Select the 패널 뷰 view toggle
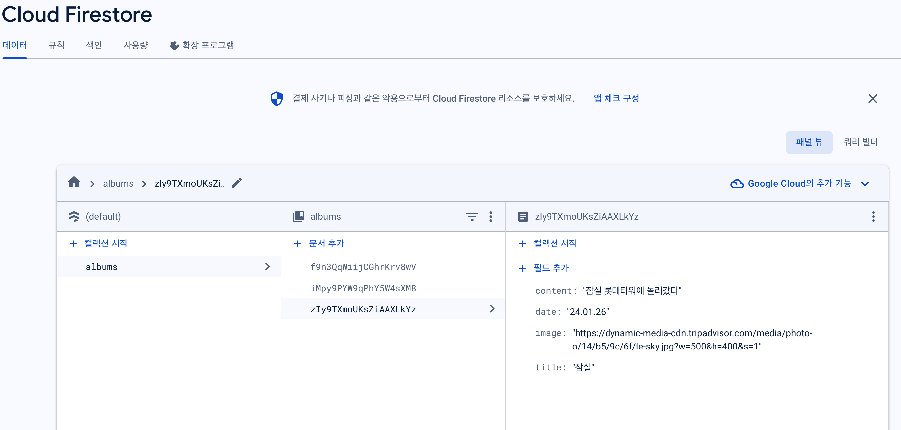Viewport: 901px width, 430px height. coord(809,142)
